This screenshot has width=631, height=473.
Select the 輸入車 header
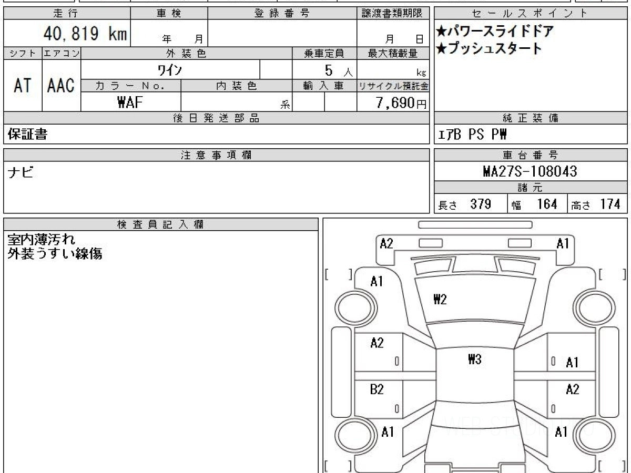point(324,86)
